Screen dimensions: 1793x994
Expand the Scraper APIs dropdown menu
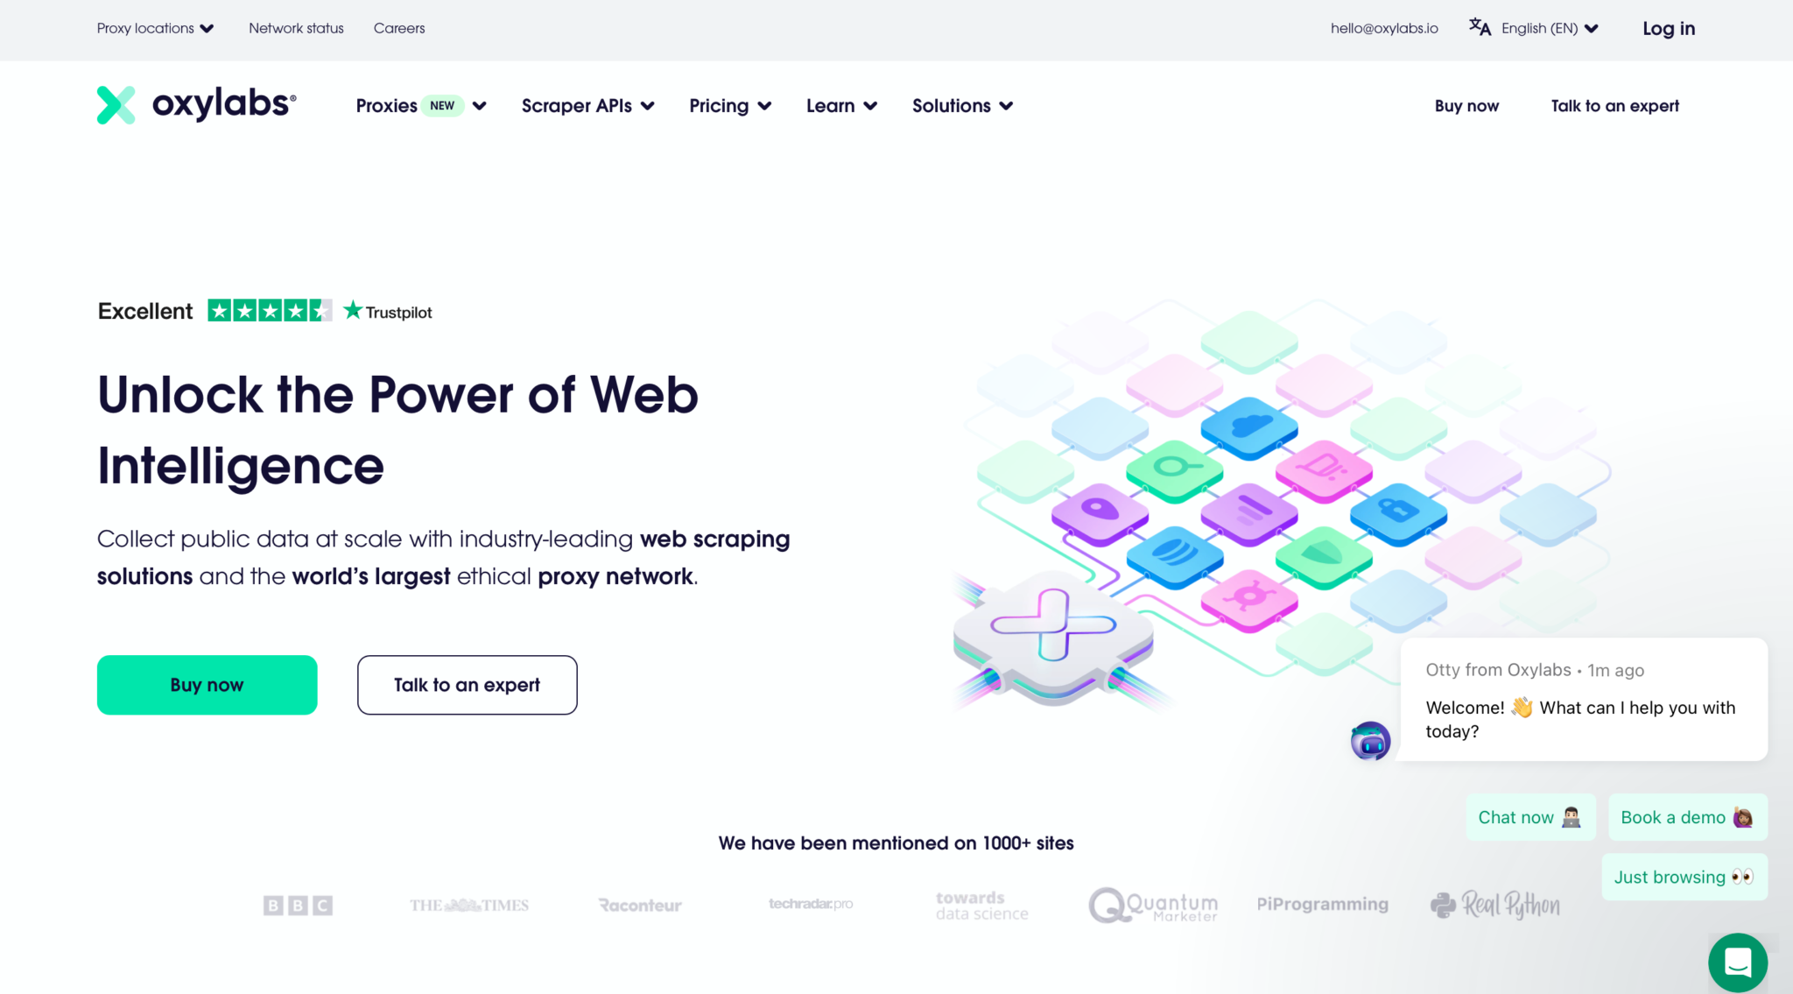[x=587, y=105]
